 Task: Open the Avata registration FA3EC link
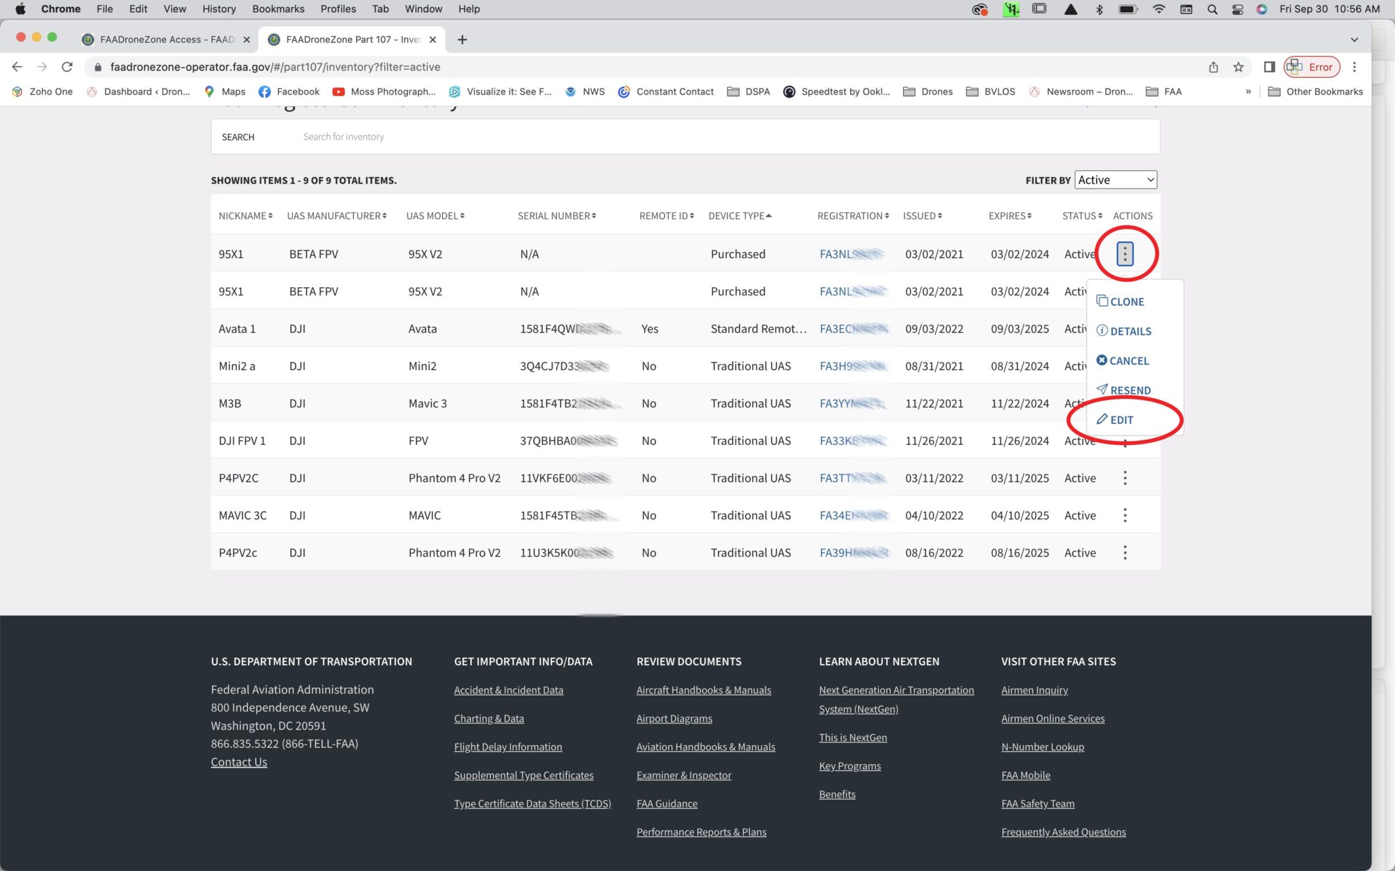point(853,329)
